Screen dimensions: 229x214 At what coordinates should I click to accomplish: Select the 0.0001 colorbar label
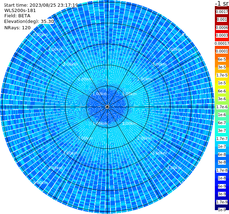click(222, 51)
